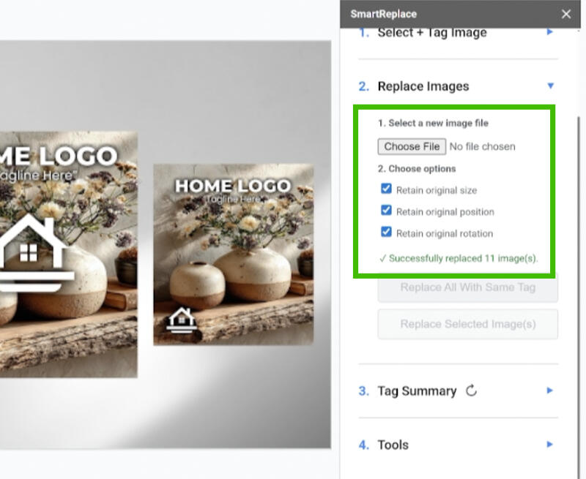Close the SmartReplace sidebar panel
This screenshot has width=586, height=479.
(565, 14)
